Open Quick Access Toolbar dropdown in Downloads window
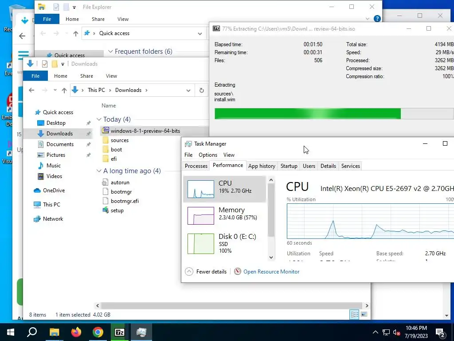Screen dimensions: 454x341 [x=63, y=64]
